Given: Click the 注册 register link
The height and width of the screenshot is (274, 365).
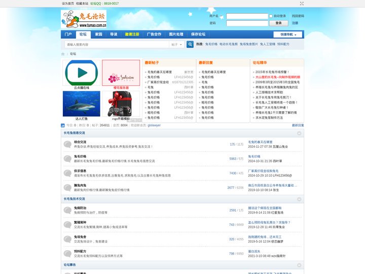Looking at the screenshot, I should pyautogui.click(x=295, y=23).
